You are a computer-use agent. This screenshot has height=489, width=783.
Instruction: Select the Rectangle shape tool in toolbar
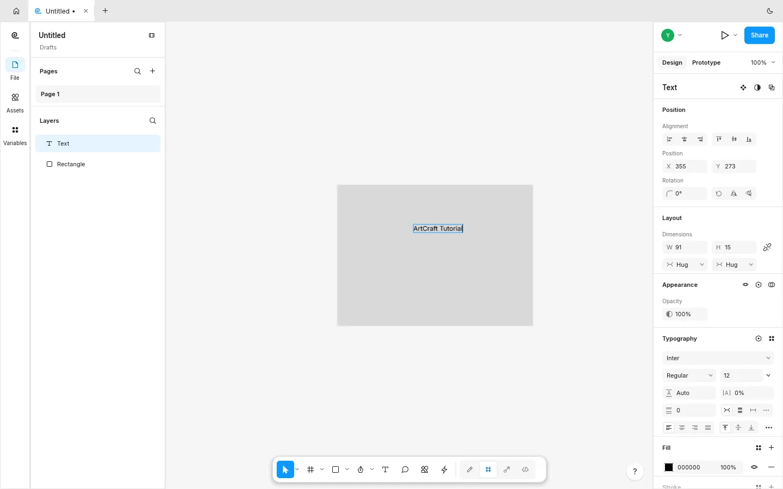tap(335, 469)
